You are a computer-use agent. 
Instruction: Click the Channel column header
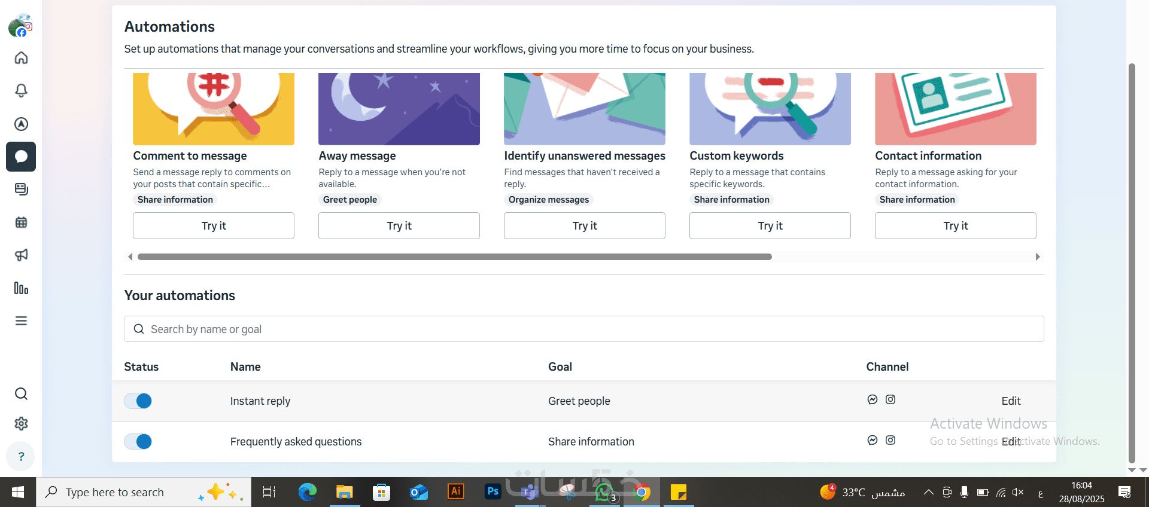click(887, 366)
